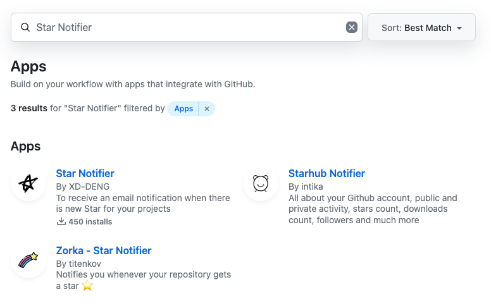Click the Zorka shooting star rainbow logo

click(28, 260)
